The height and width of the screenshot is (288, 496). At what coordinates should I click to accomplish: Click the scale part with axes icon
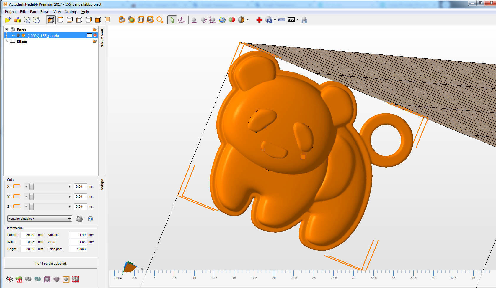click(x=213, y=20)
